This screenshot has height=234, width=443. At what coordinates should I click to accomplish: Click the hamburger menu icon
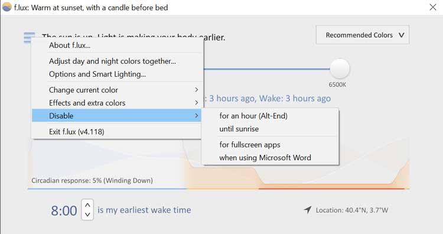29,38
